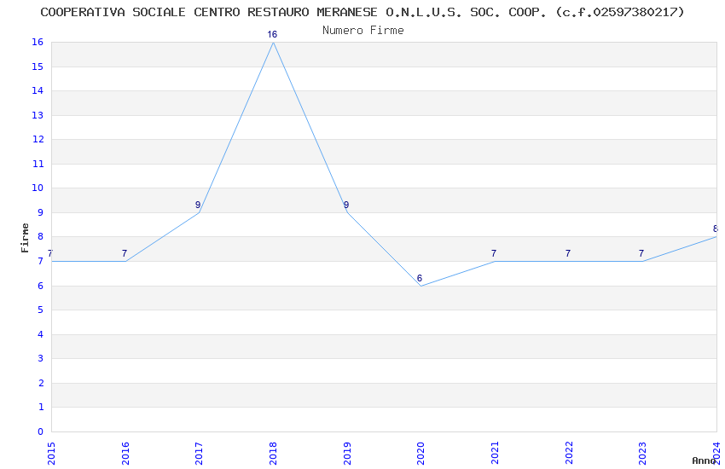
Task: Click the x-axis year label 2023
Action: click(x=643, y=454)
